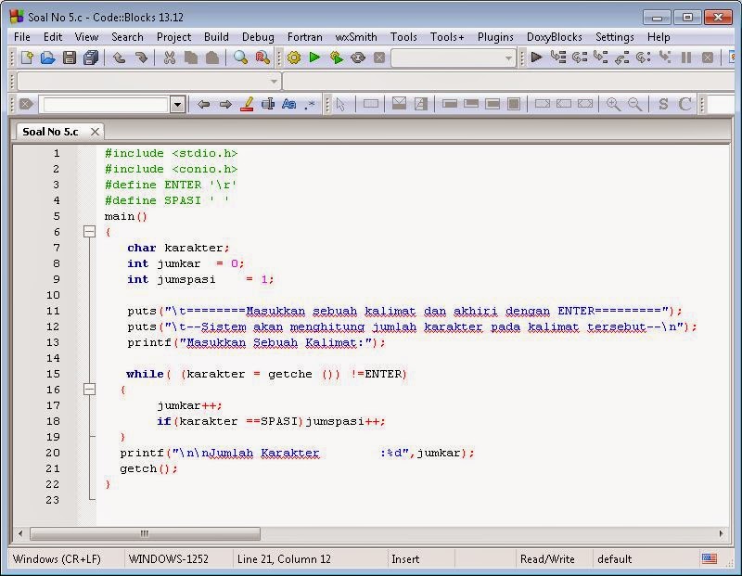This screenshot has width=742, height=576.
Task: Start debugger with Debug/Continue icon
Action: [x=536, y=58]
